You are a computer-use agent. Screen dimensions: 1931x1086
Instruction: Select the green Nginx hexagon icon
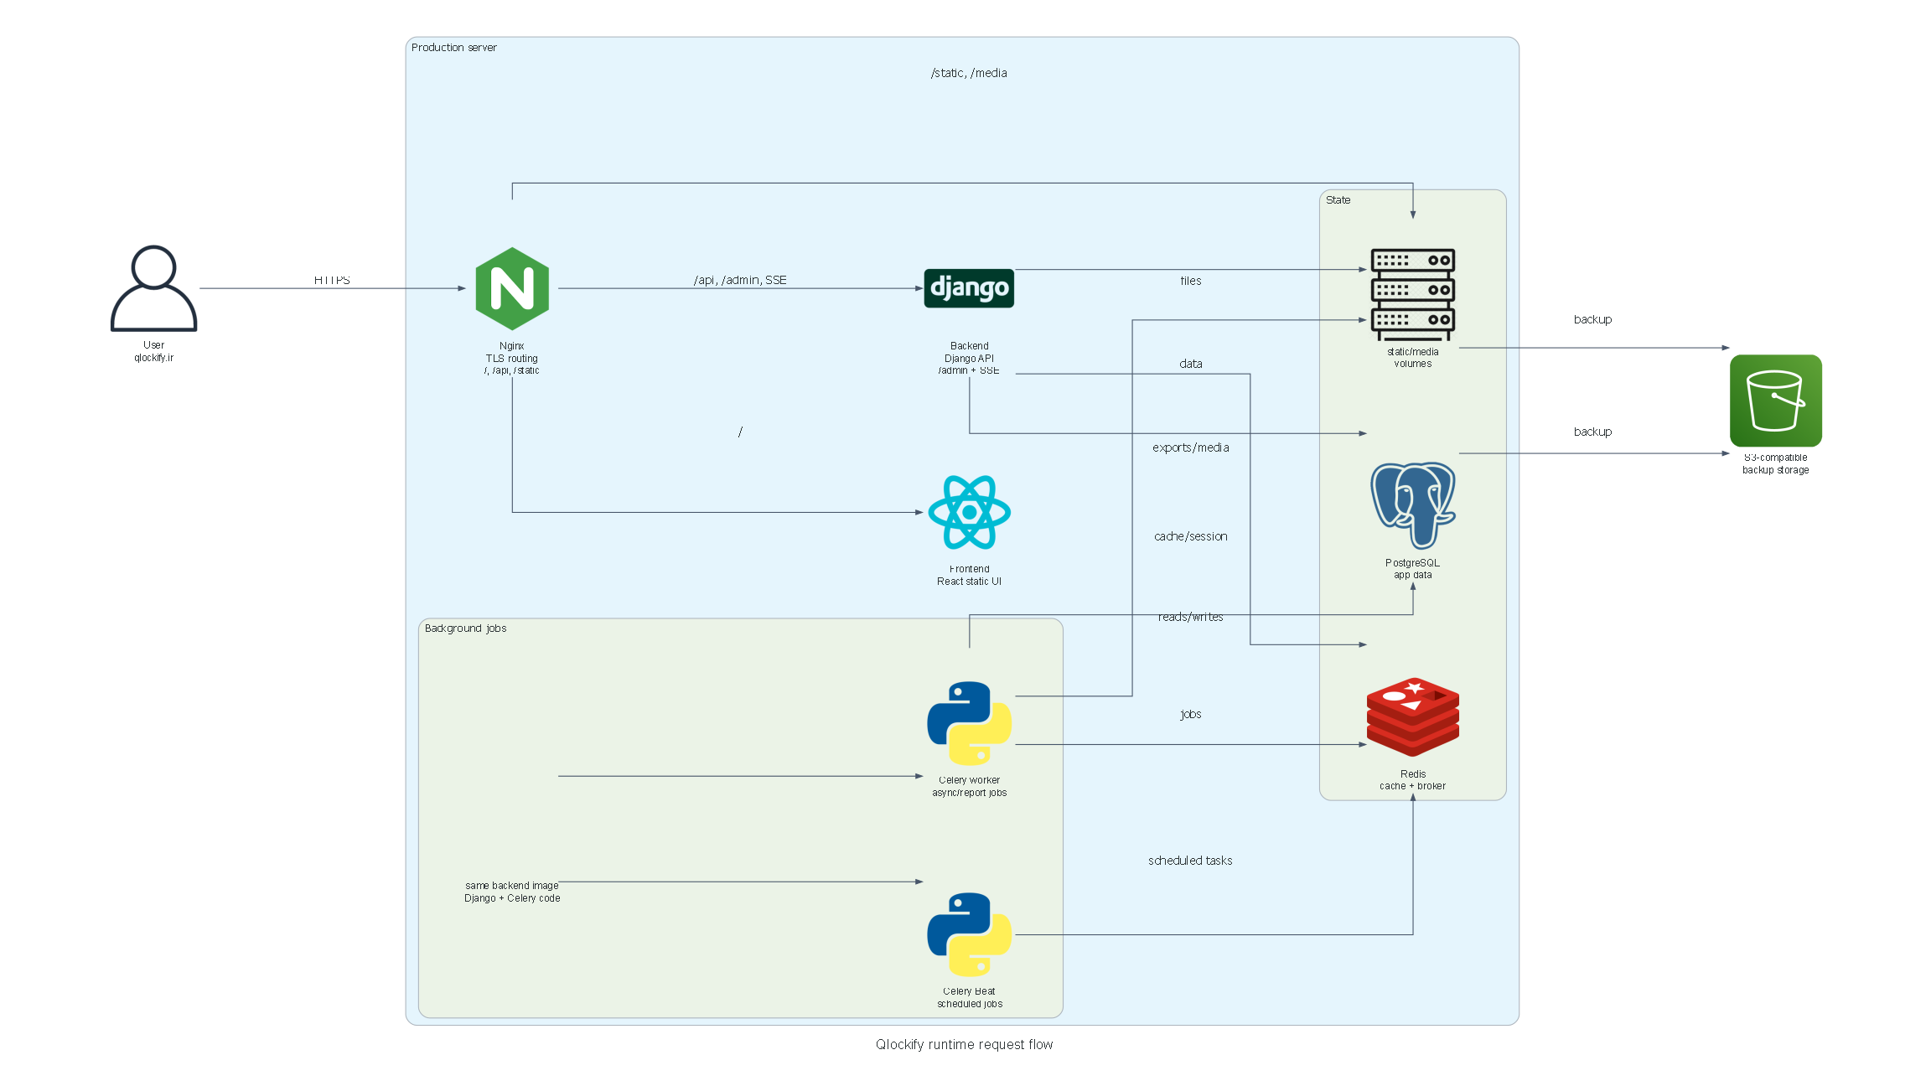tap(512, 288)
